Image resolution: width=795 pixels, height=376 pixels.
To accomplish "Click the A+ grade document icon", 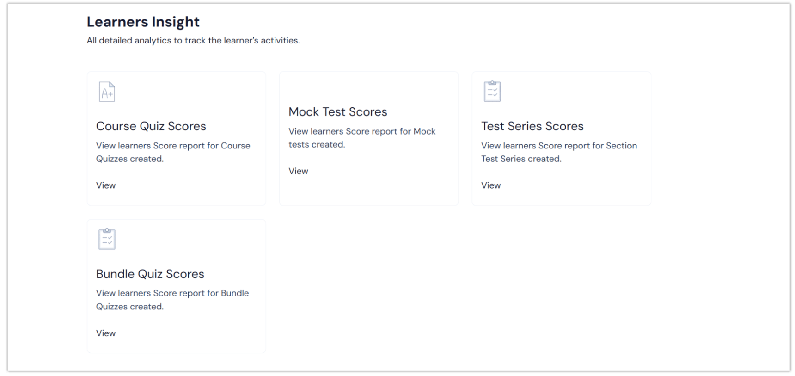I will click(x=107, y=92).
